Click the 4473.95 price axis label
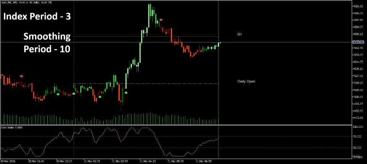 (x=358, y=118)
